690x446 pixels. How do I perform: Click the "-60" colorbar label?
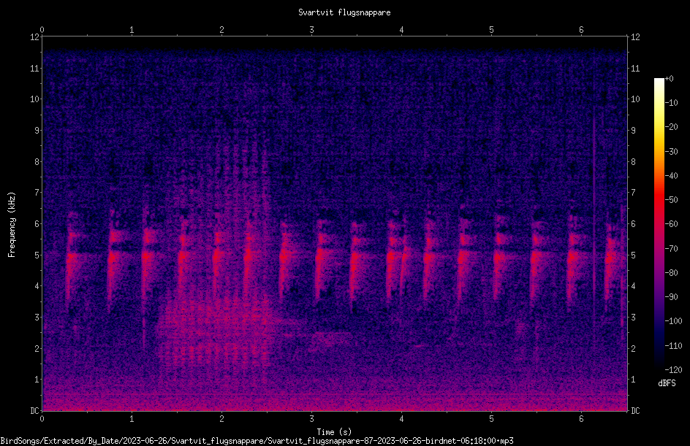point(671,224)
